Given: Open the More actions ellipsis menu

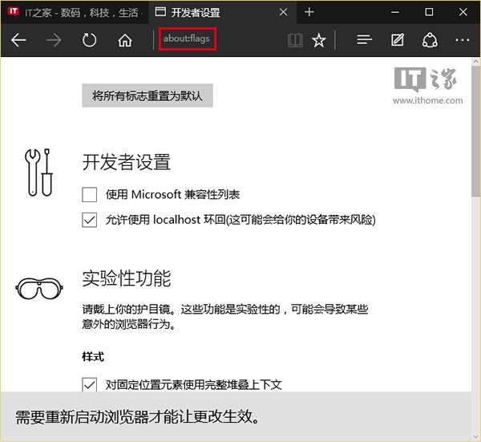Looking at the screenshot, I should click(463, 40).
